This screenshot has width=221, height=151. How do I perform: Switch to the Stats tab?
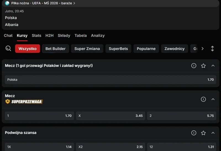point(36,35)
